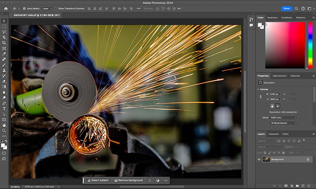The height and width of the screenshot is (189, 316).
Task: Select the Crop tool
Action: (x=4, y=43)
